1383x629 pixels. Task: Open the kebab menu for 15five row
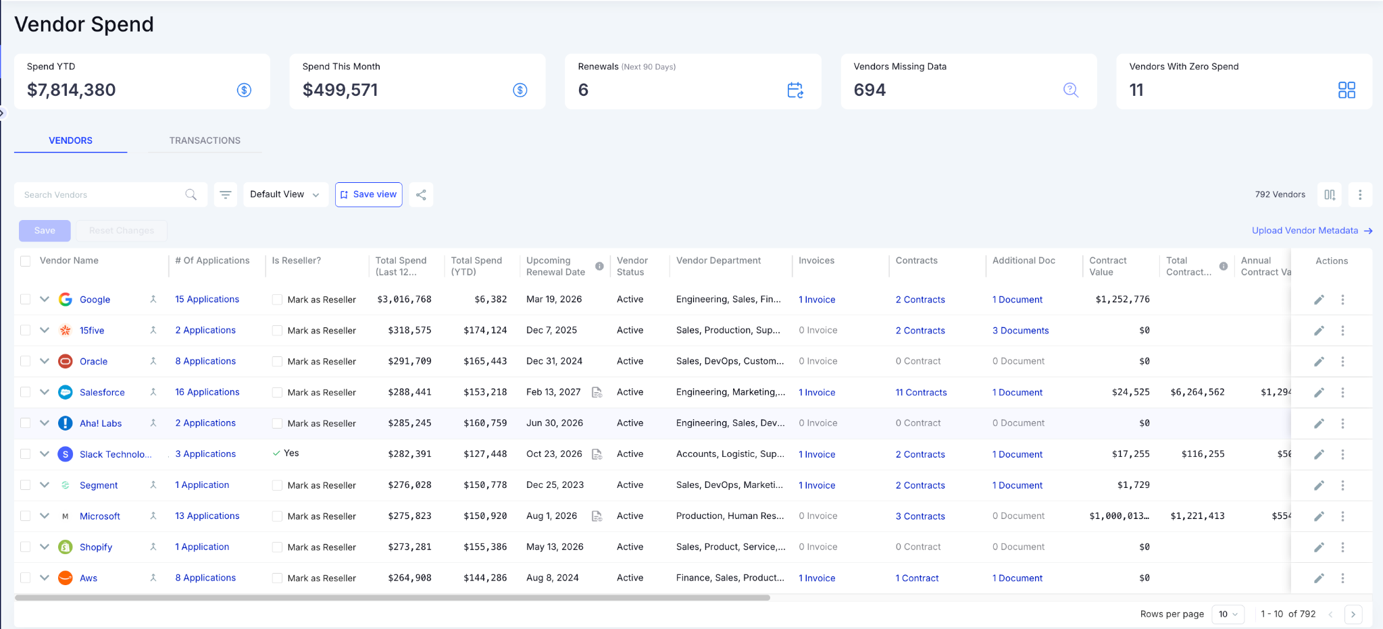(x=1342, y=331)
